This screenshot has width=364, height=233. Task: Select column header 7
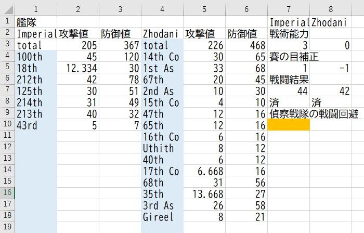pos(288,9)
